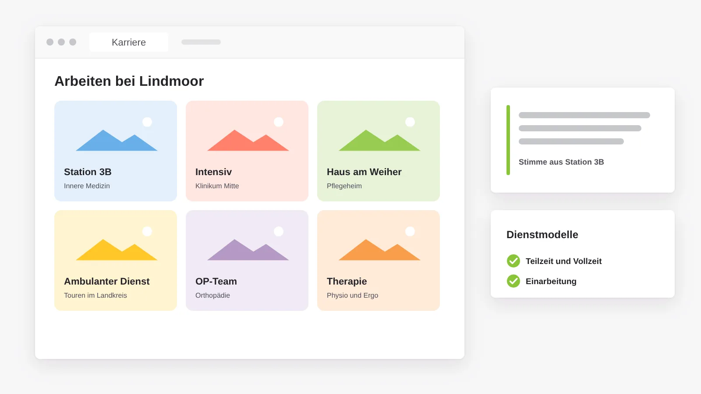The height and width of the screenshot is (394, 701).
Task: Click the Teilzeit und Vollzeit label
Action: point(563,261)
